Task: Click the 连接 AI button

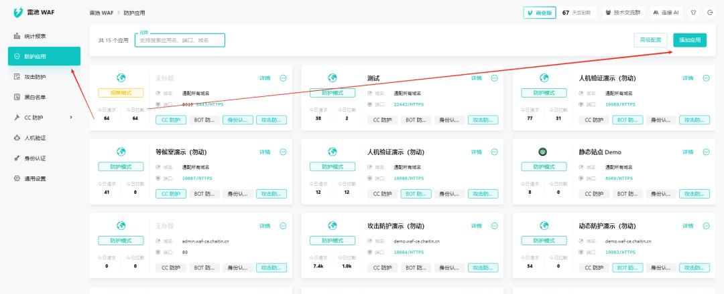Action: [x=666, y=13]
